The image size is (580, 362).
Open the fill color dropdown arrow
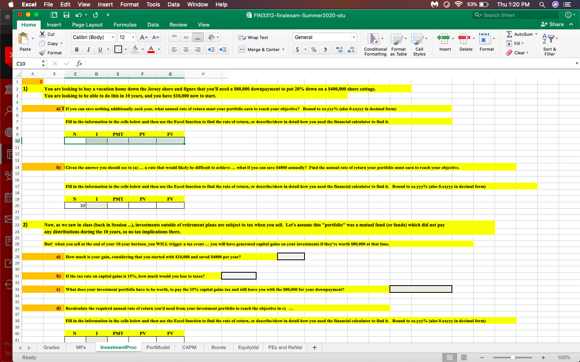click(x=143, y=49)
